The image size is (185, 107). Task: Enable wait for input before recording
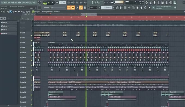[x=73, y=2]
